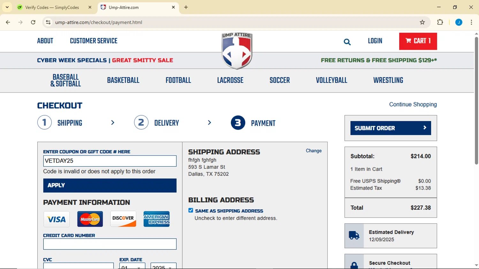Click the page vertical scrollbar thumb
479x269 pixels.
tap(476, 101)
